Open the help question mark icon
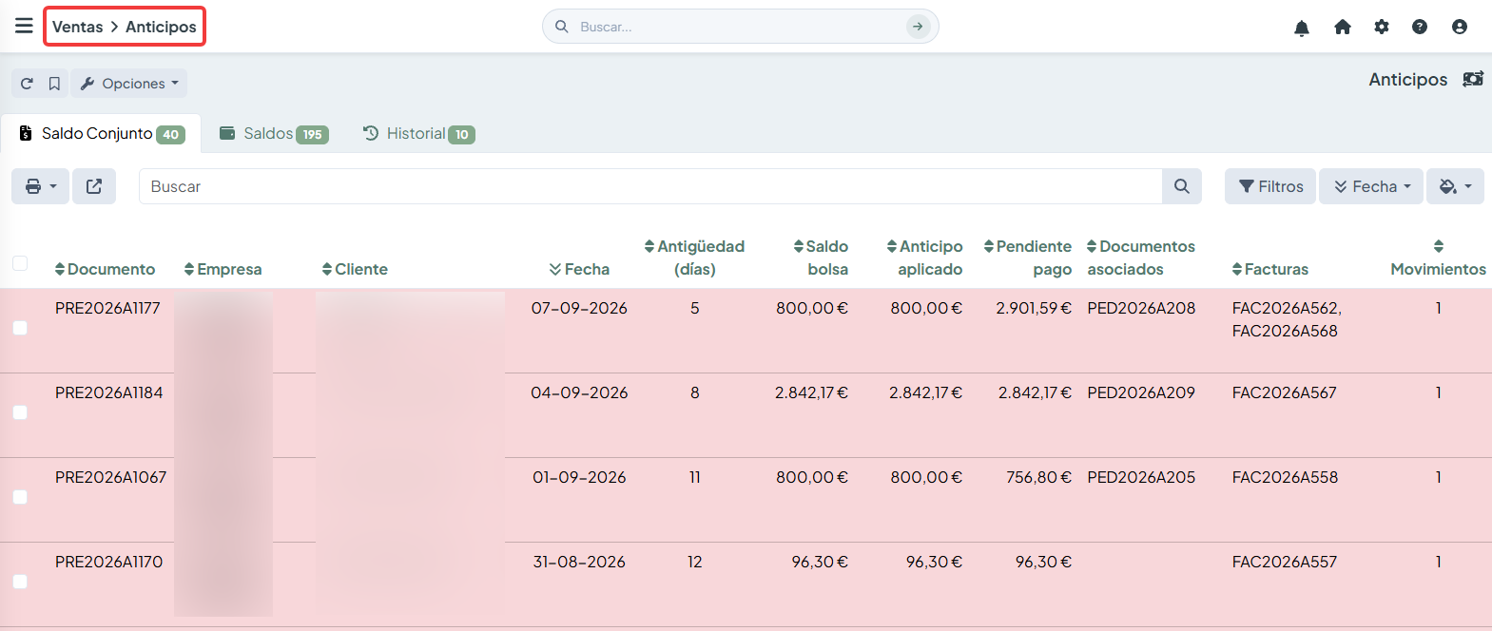The image size is (1492, 631). tap(1420, 27)
